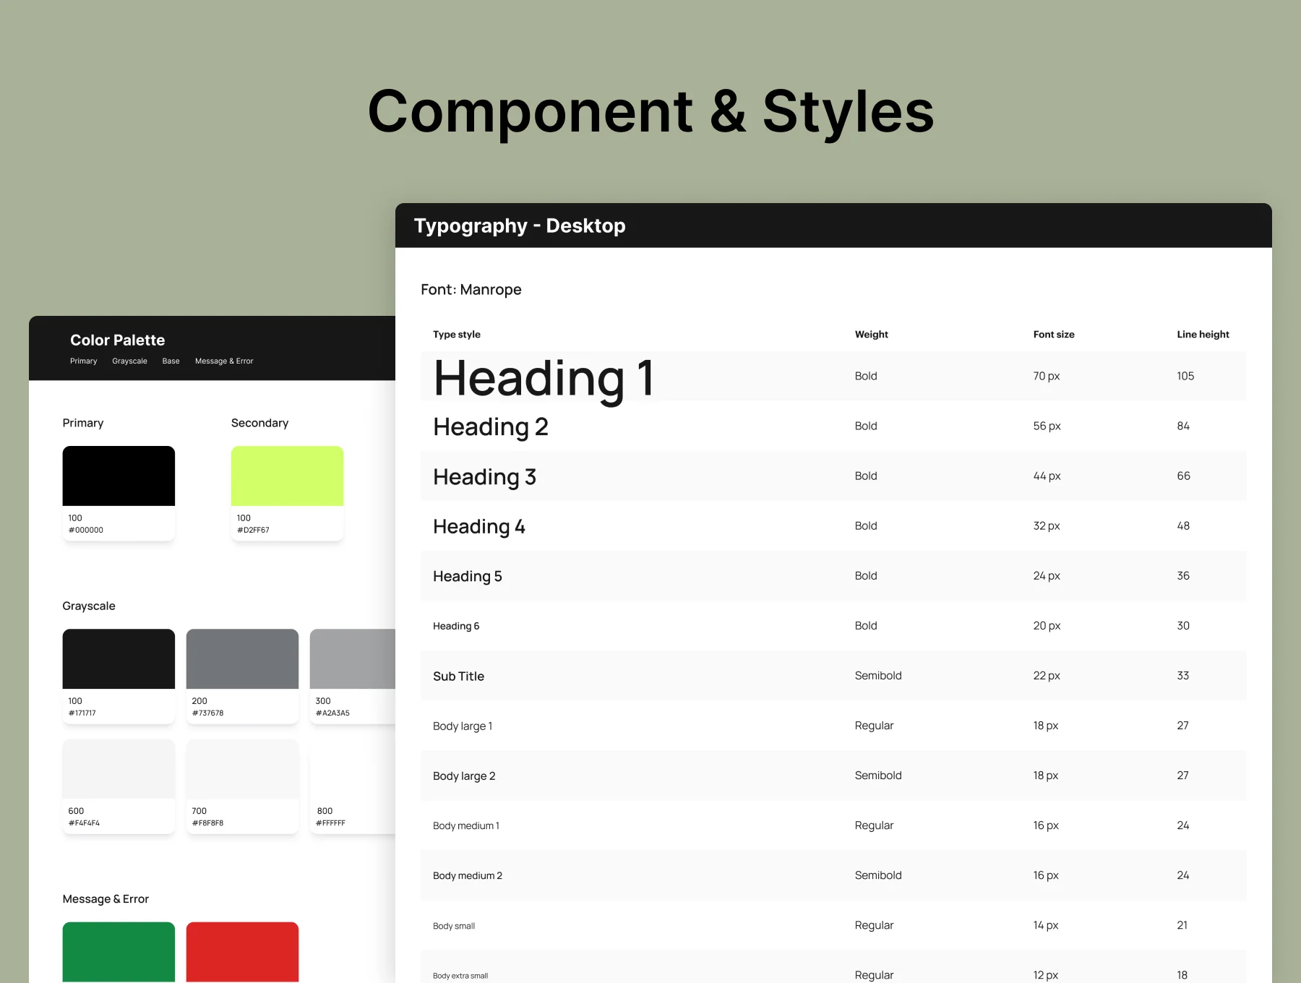
Task: Click the Font size column header
Action: point(1054,334)
